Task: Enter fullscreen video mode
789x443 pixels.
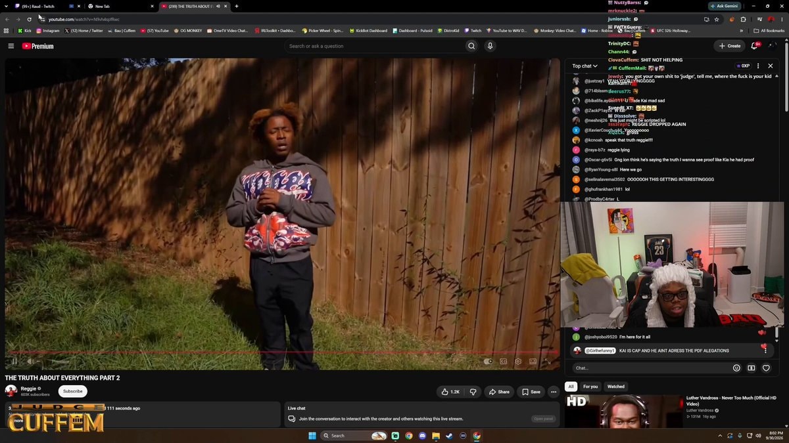Action: 547,361
